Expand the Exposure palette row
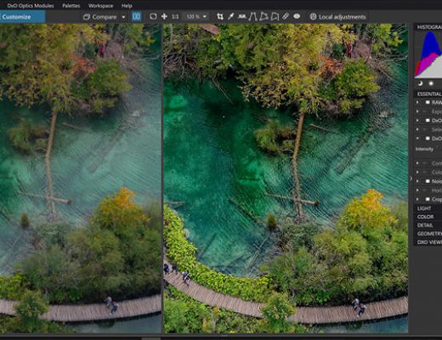Screen dimensions: 442x340 [x=417, y=111]
